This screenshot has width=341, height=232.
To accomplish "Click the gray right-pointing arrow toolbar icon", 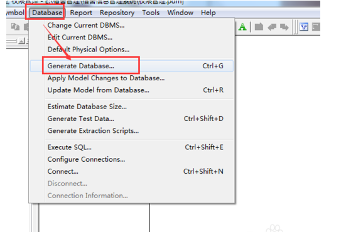I will click(284, 27).
